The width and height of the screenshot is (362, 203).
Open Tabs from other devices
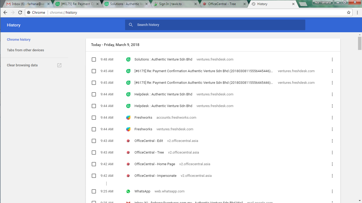point(25,50)
